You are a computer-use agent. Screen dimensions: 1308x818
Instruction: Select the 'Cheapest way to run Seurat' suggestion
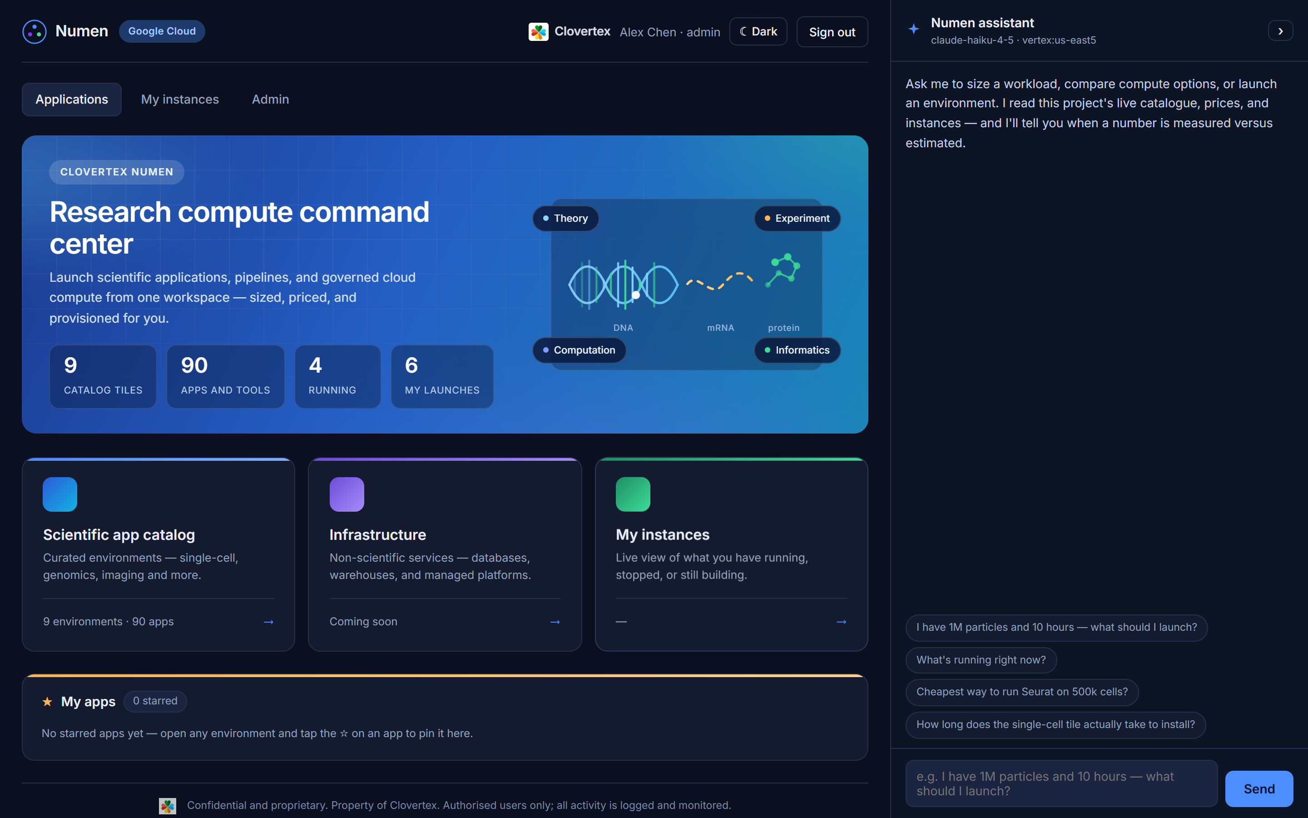coord(1022,692)
